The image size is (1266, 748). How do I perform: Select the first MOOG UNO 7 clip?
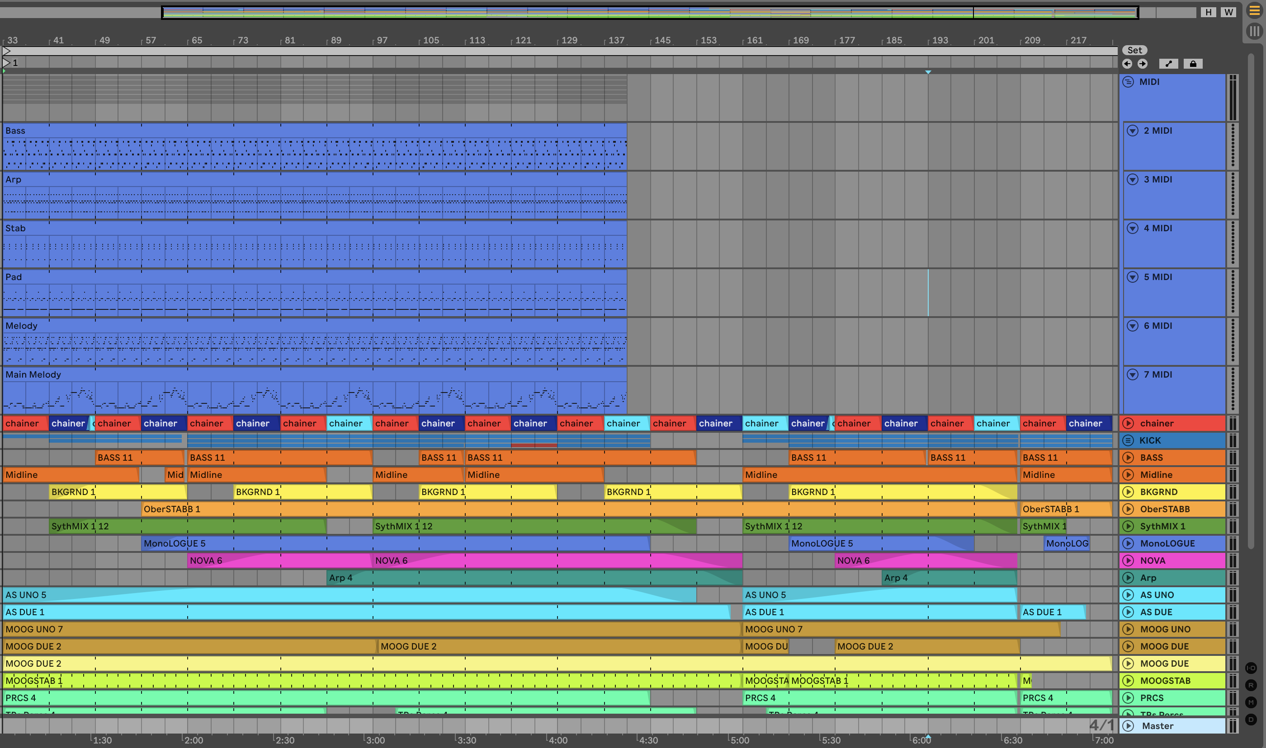372,629
